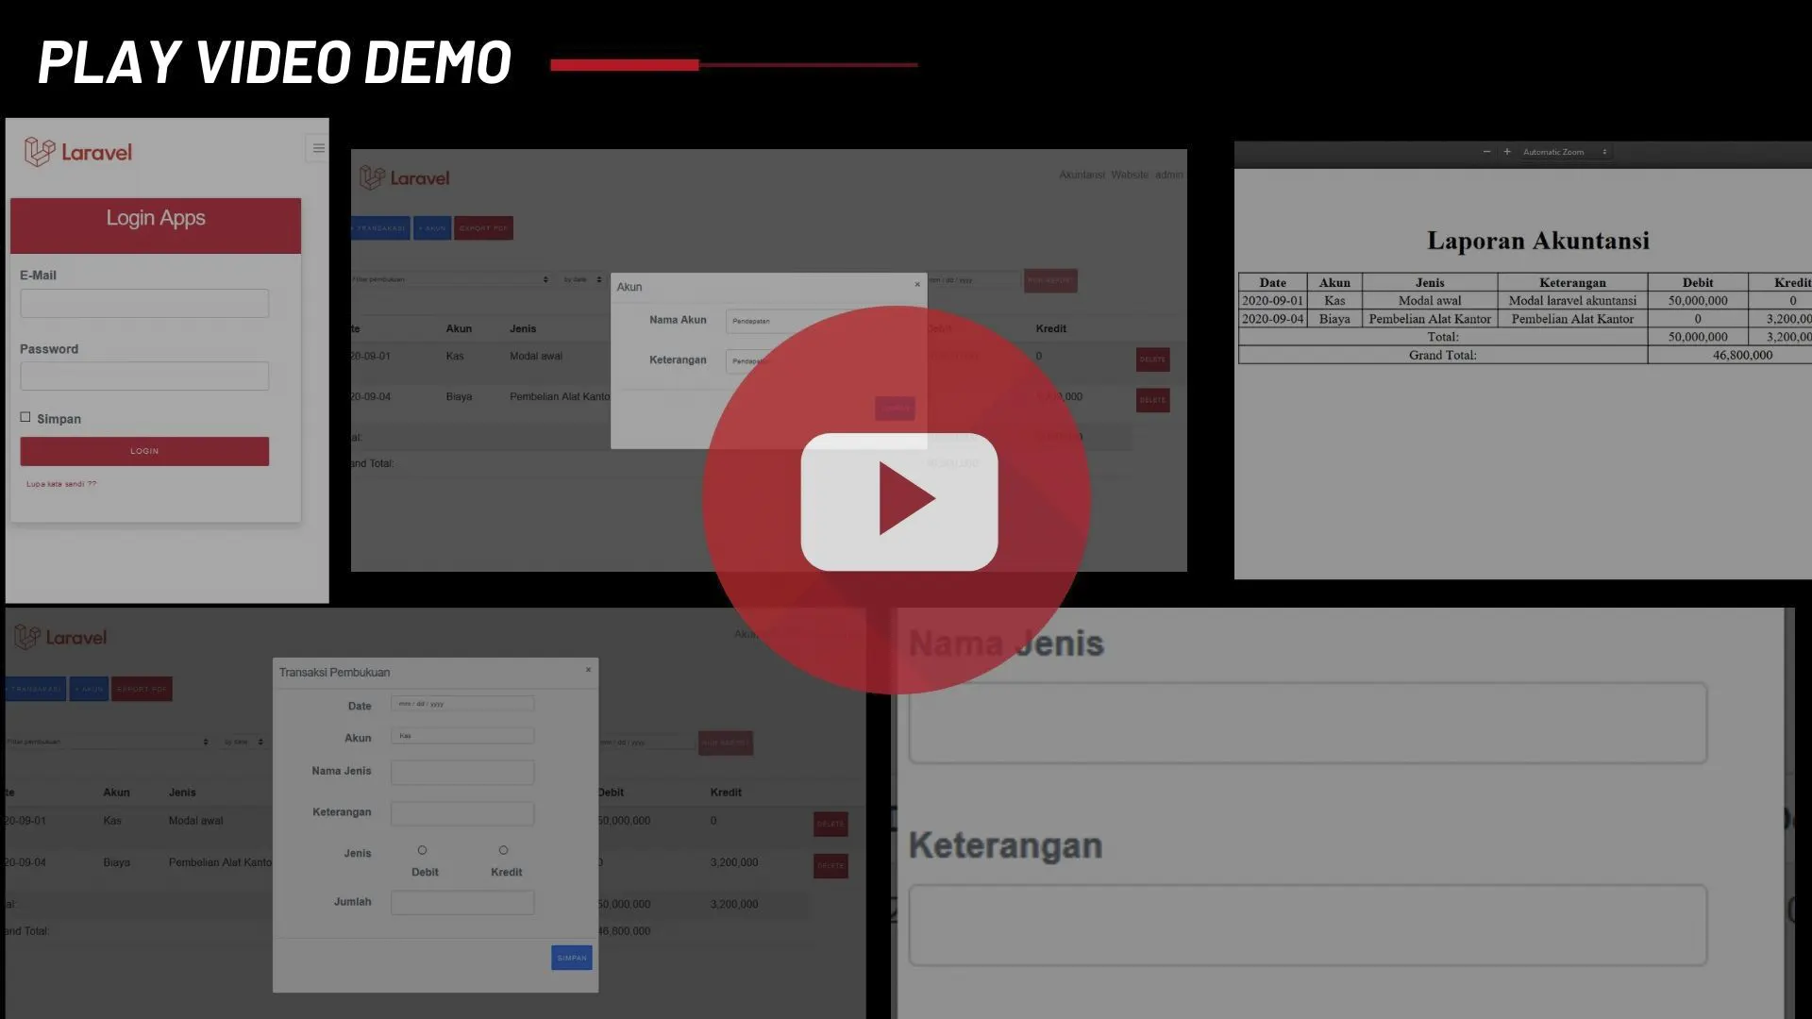Click the LOGIN button on login form
Screen dimensions: 1812x1019
coord(143,450)
